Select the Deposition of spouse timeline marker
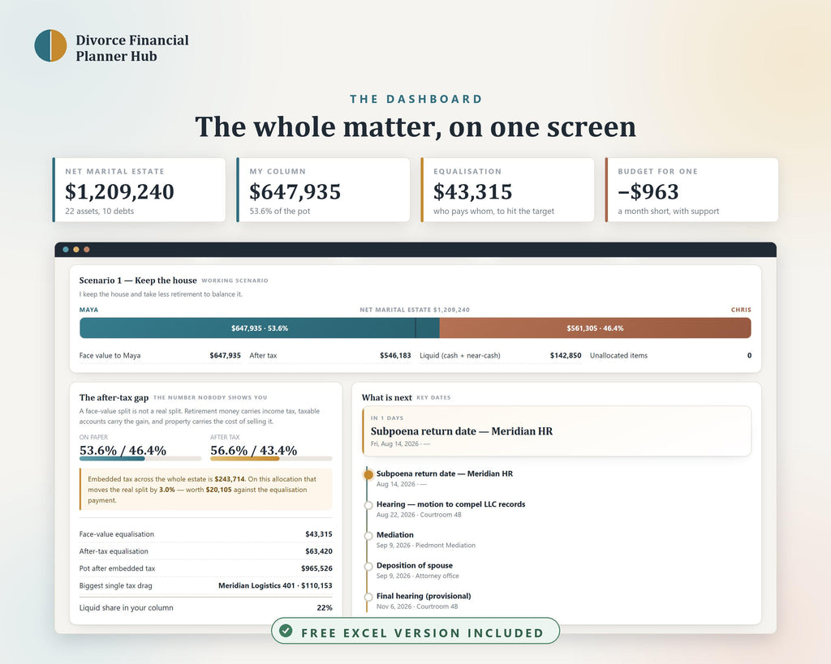This screenshot has height=664, width=831. pyautogui.click(x=368, y=567)
